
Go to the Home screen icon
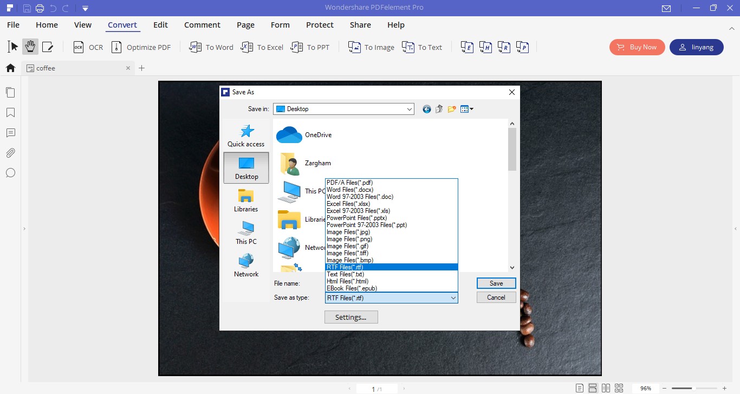point(10,68)
